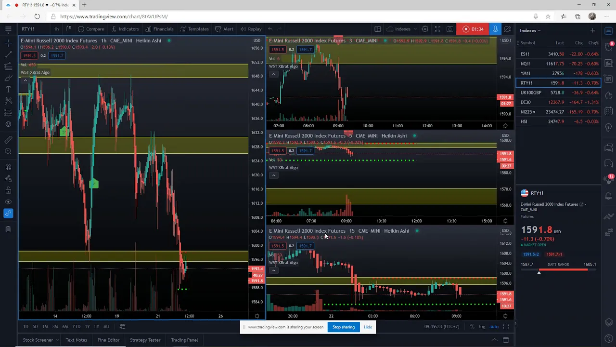Collapse the 1h chart indicator legend arrow

point(25,80)
